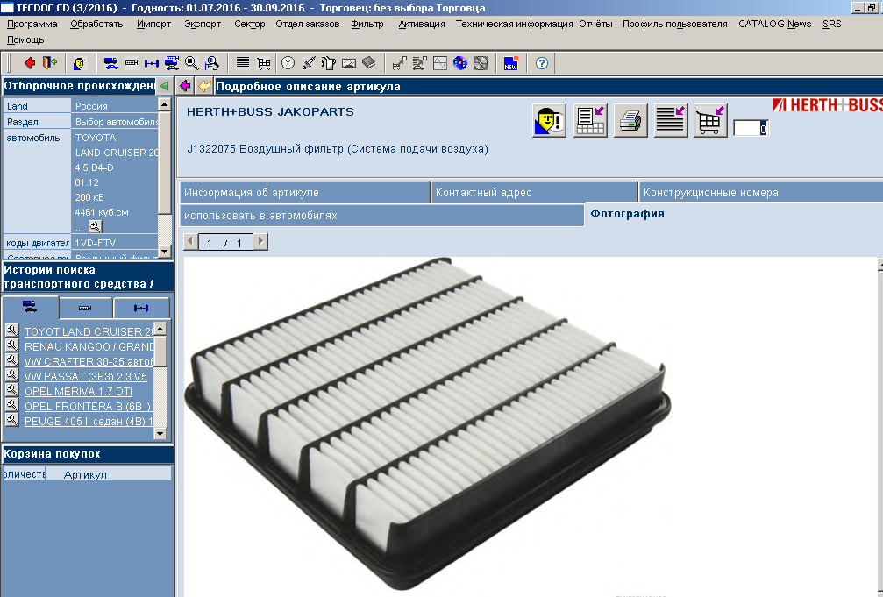Go to previous photo arrow
The height and width of the screenshot is (597, 883).
(191, 242)
